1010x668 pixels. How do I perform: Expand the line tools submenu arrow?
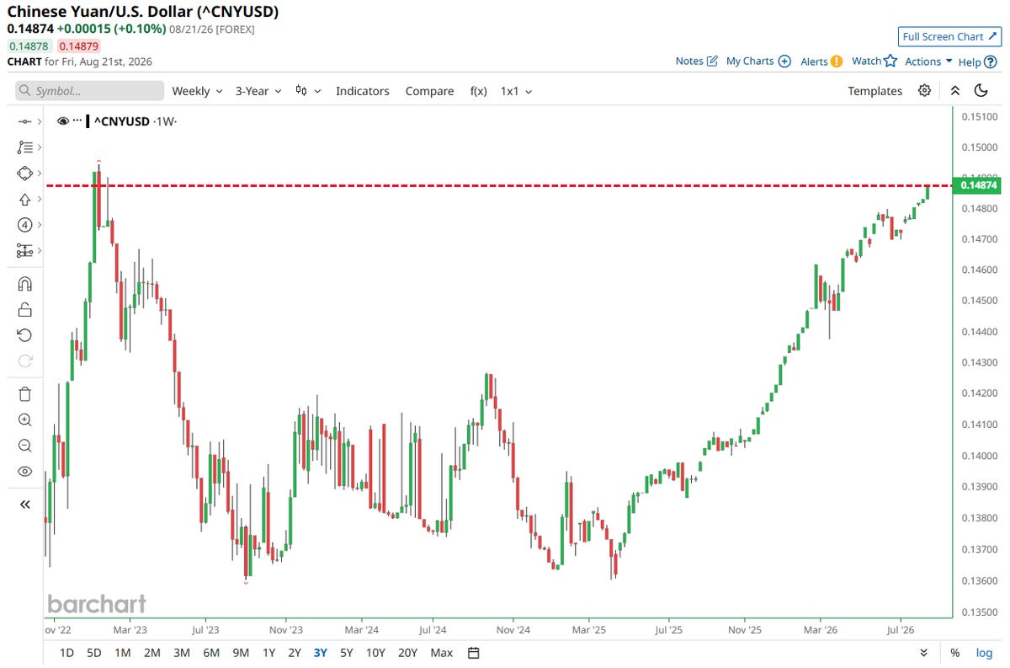coord(40,122)
